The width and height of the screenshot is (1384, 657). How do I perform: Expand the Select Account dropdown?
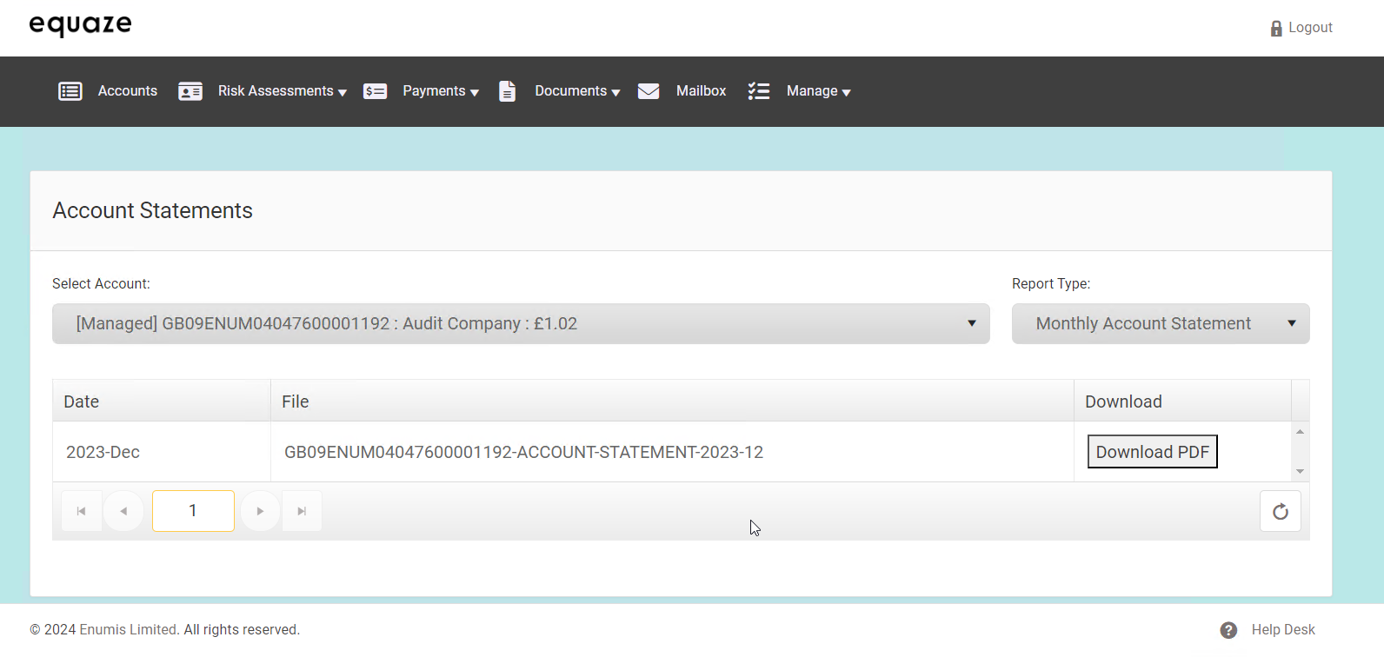(x=520, y=323)
